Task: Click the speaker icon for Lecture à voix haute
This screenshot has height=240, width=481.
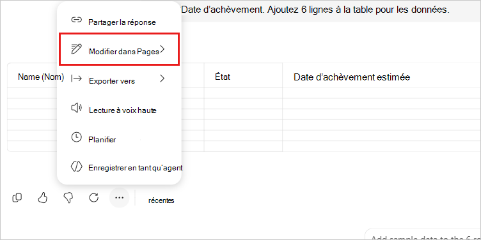Action: coord(76,107)
